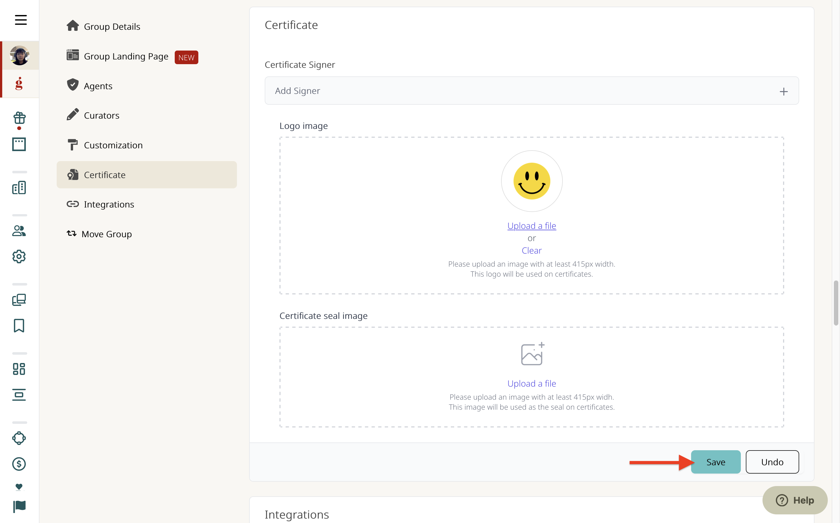Image resolution: width=840 pixels, height=523 pixels.
Task: Open the dashboard grid icon in sidebar
Action: (19, 369)
